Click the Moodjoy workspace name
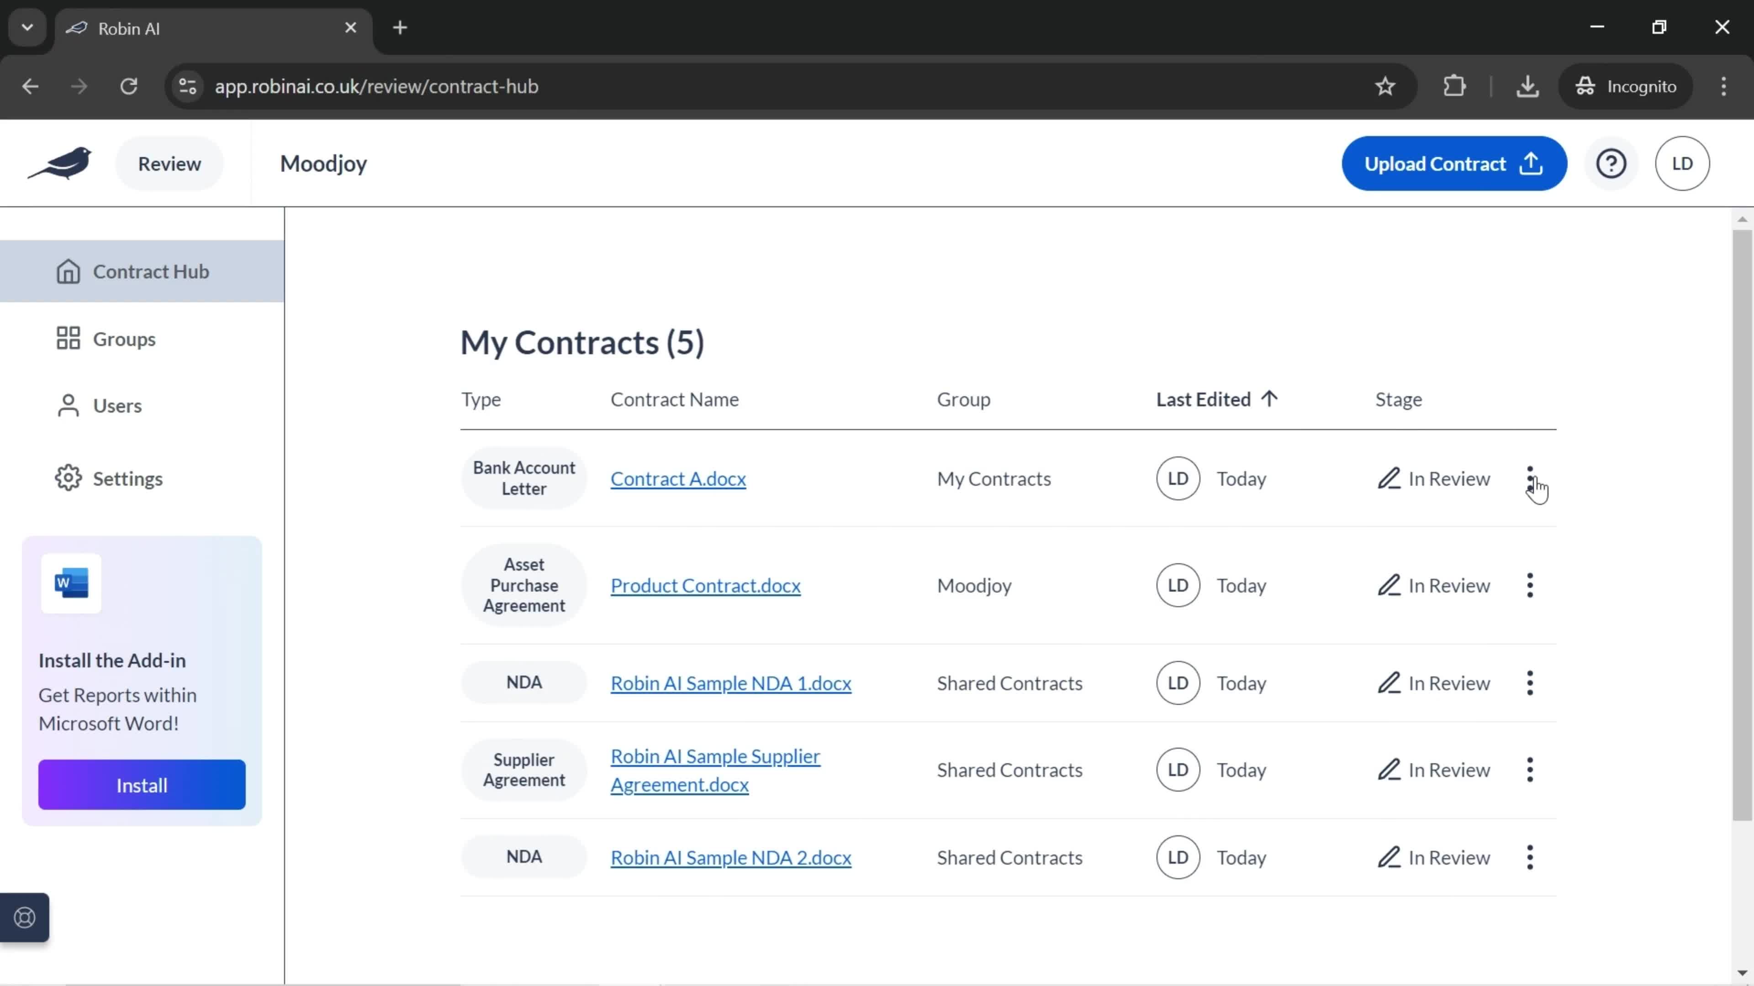The height and width of the screenshot is (986, 1754). coord(324,163)
